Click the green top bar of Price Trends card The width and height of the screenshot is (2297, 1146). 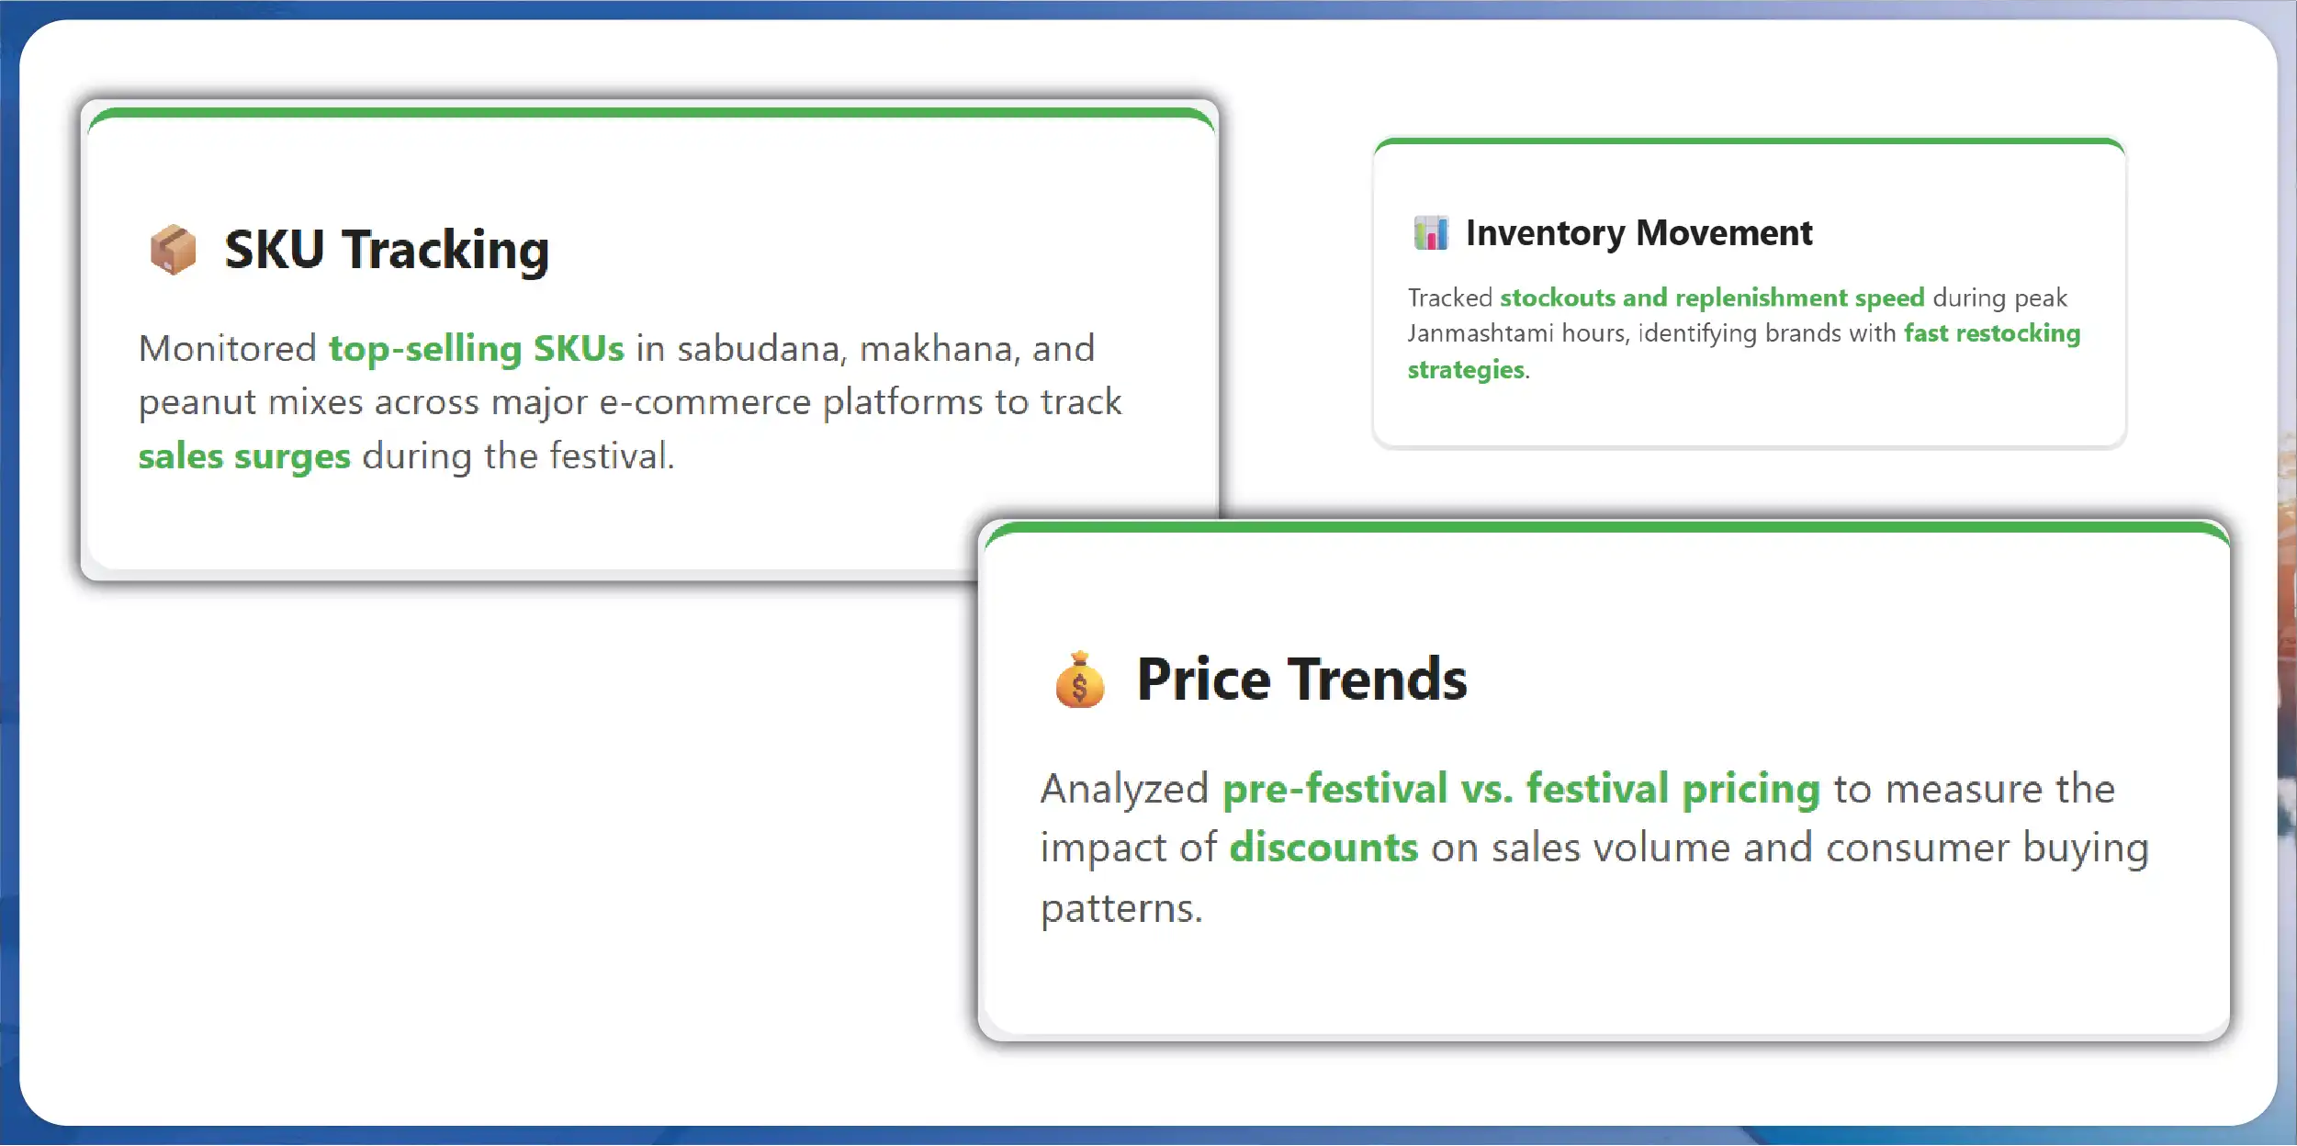point(1605,527)
